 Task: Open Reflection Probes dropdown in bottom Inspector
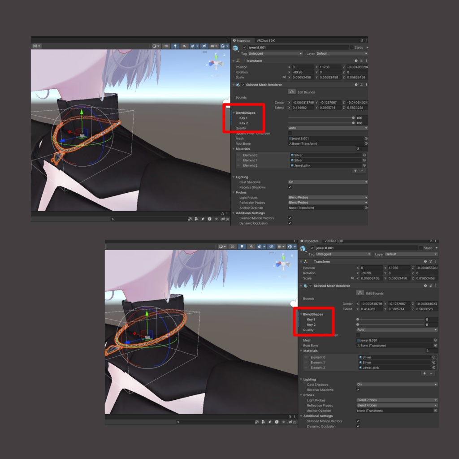(x=397, y=405)
